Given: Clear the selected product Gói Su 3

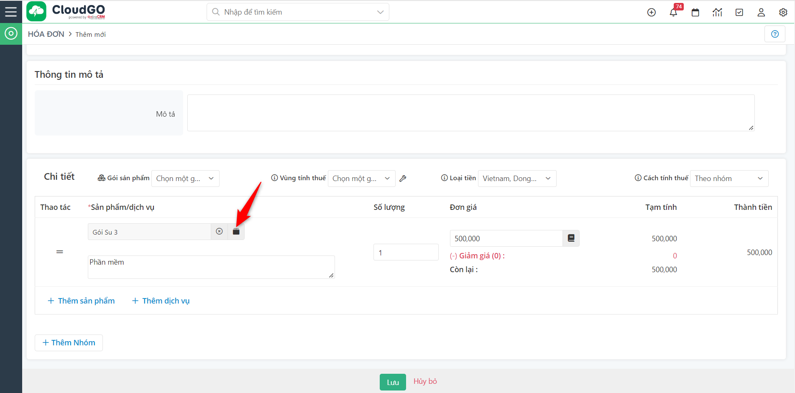Looking at the screenshot, I should pyautogui.click(x=219, y=232).
